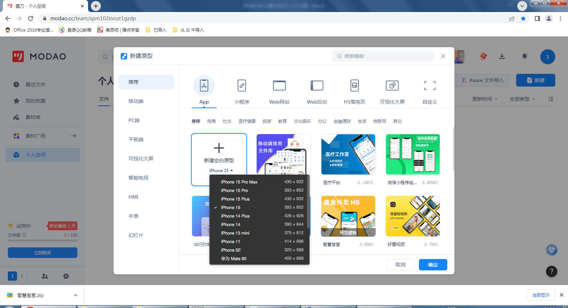The image size is (568, 308).
Task: Open the PC端 category
Action: click(x=146, y=120)
